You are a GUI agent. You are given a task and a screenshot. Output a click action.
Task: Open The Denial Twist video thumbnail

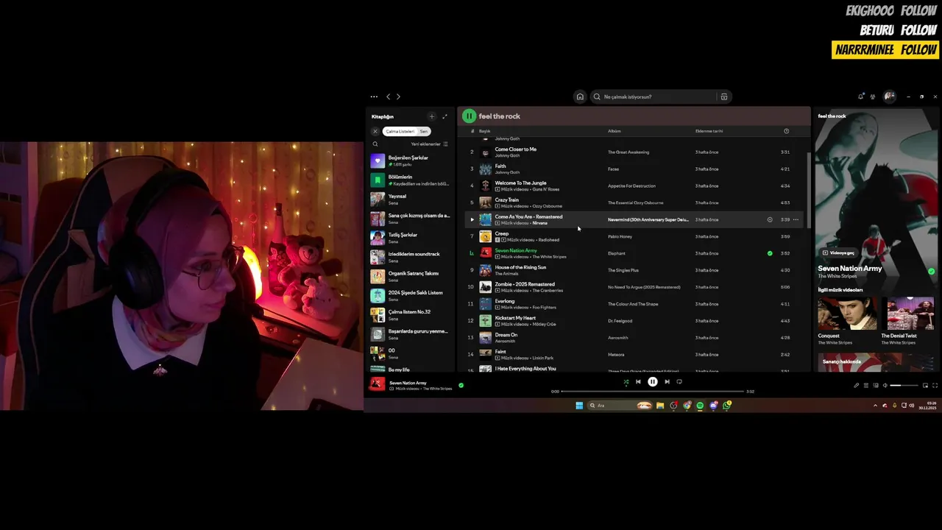click(x=910, y=314)
